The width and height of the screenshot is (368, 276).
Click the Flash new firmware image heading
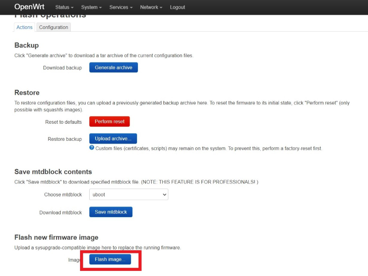coord(56,237)
